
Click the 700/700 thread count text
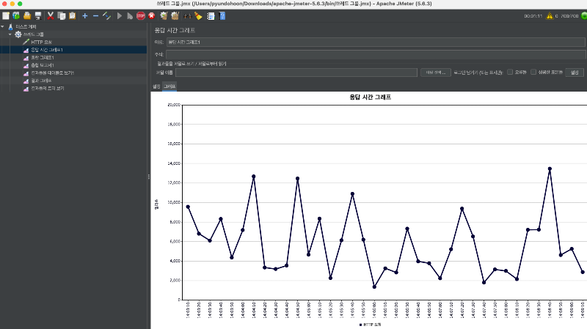(x=569, y=16)
